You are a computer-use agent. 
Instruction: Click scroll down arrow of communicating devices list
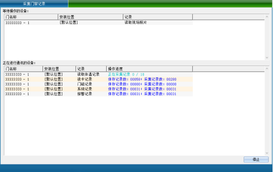tap(267, 153)
